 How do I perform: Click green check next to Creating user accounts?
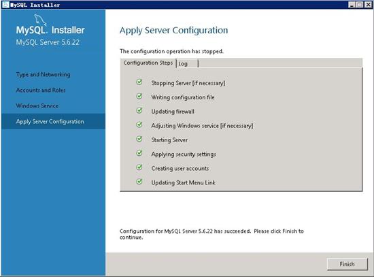coord(139,167)
